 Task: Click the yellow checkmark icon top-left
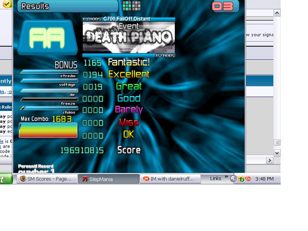coord(7,4)
